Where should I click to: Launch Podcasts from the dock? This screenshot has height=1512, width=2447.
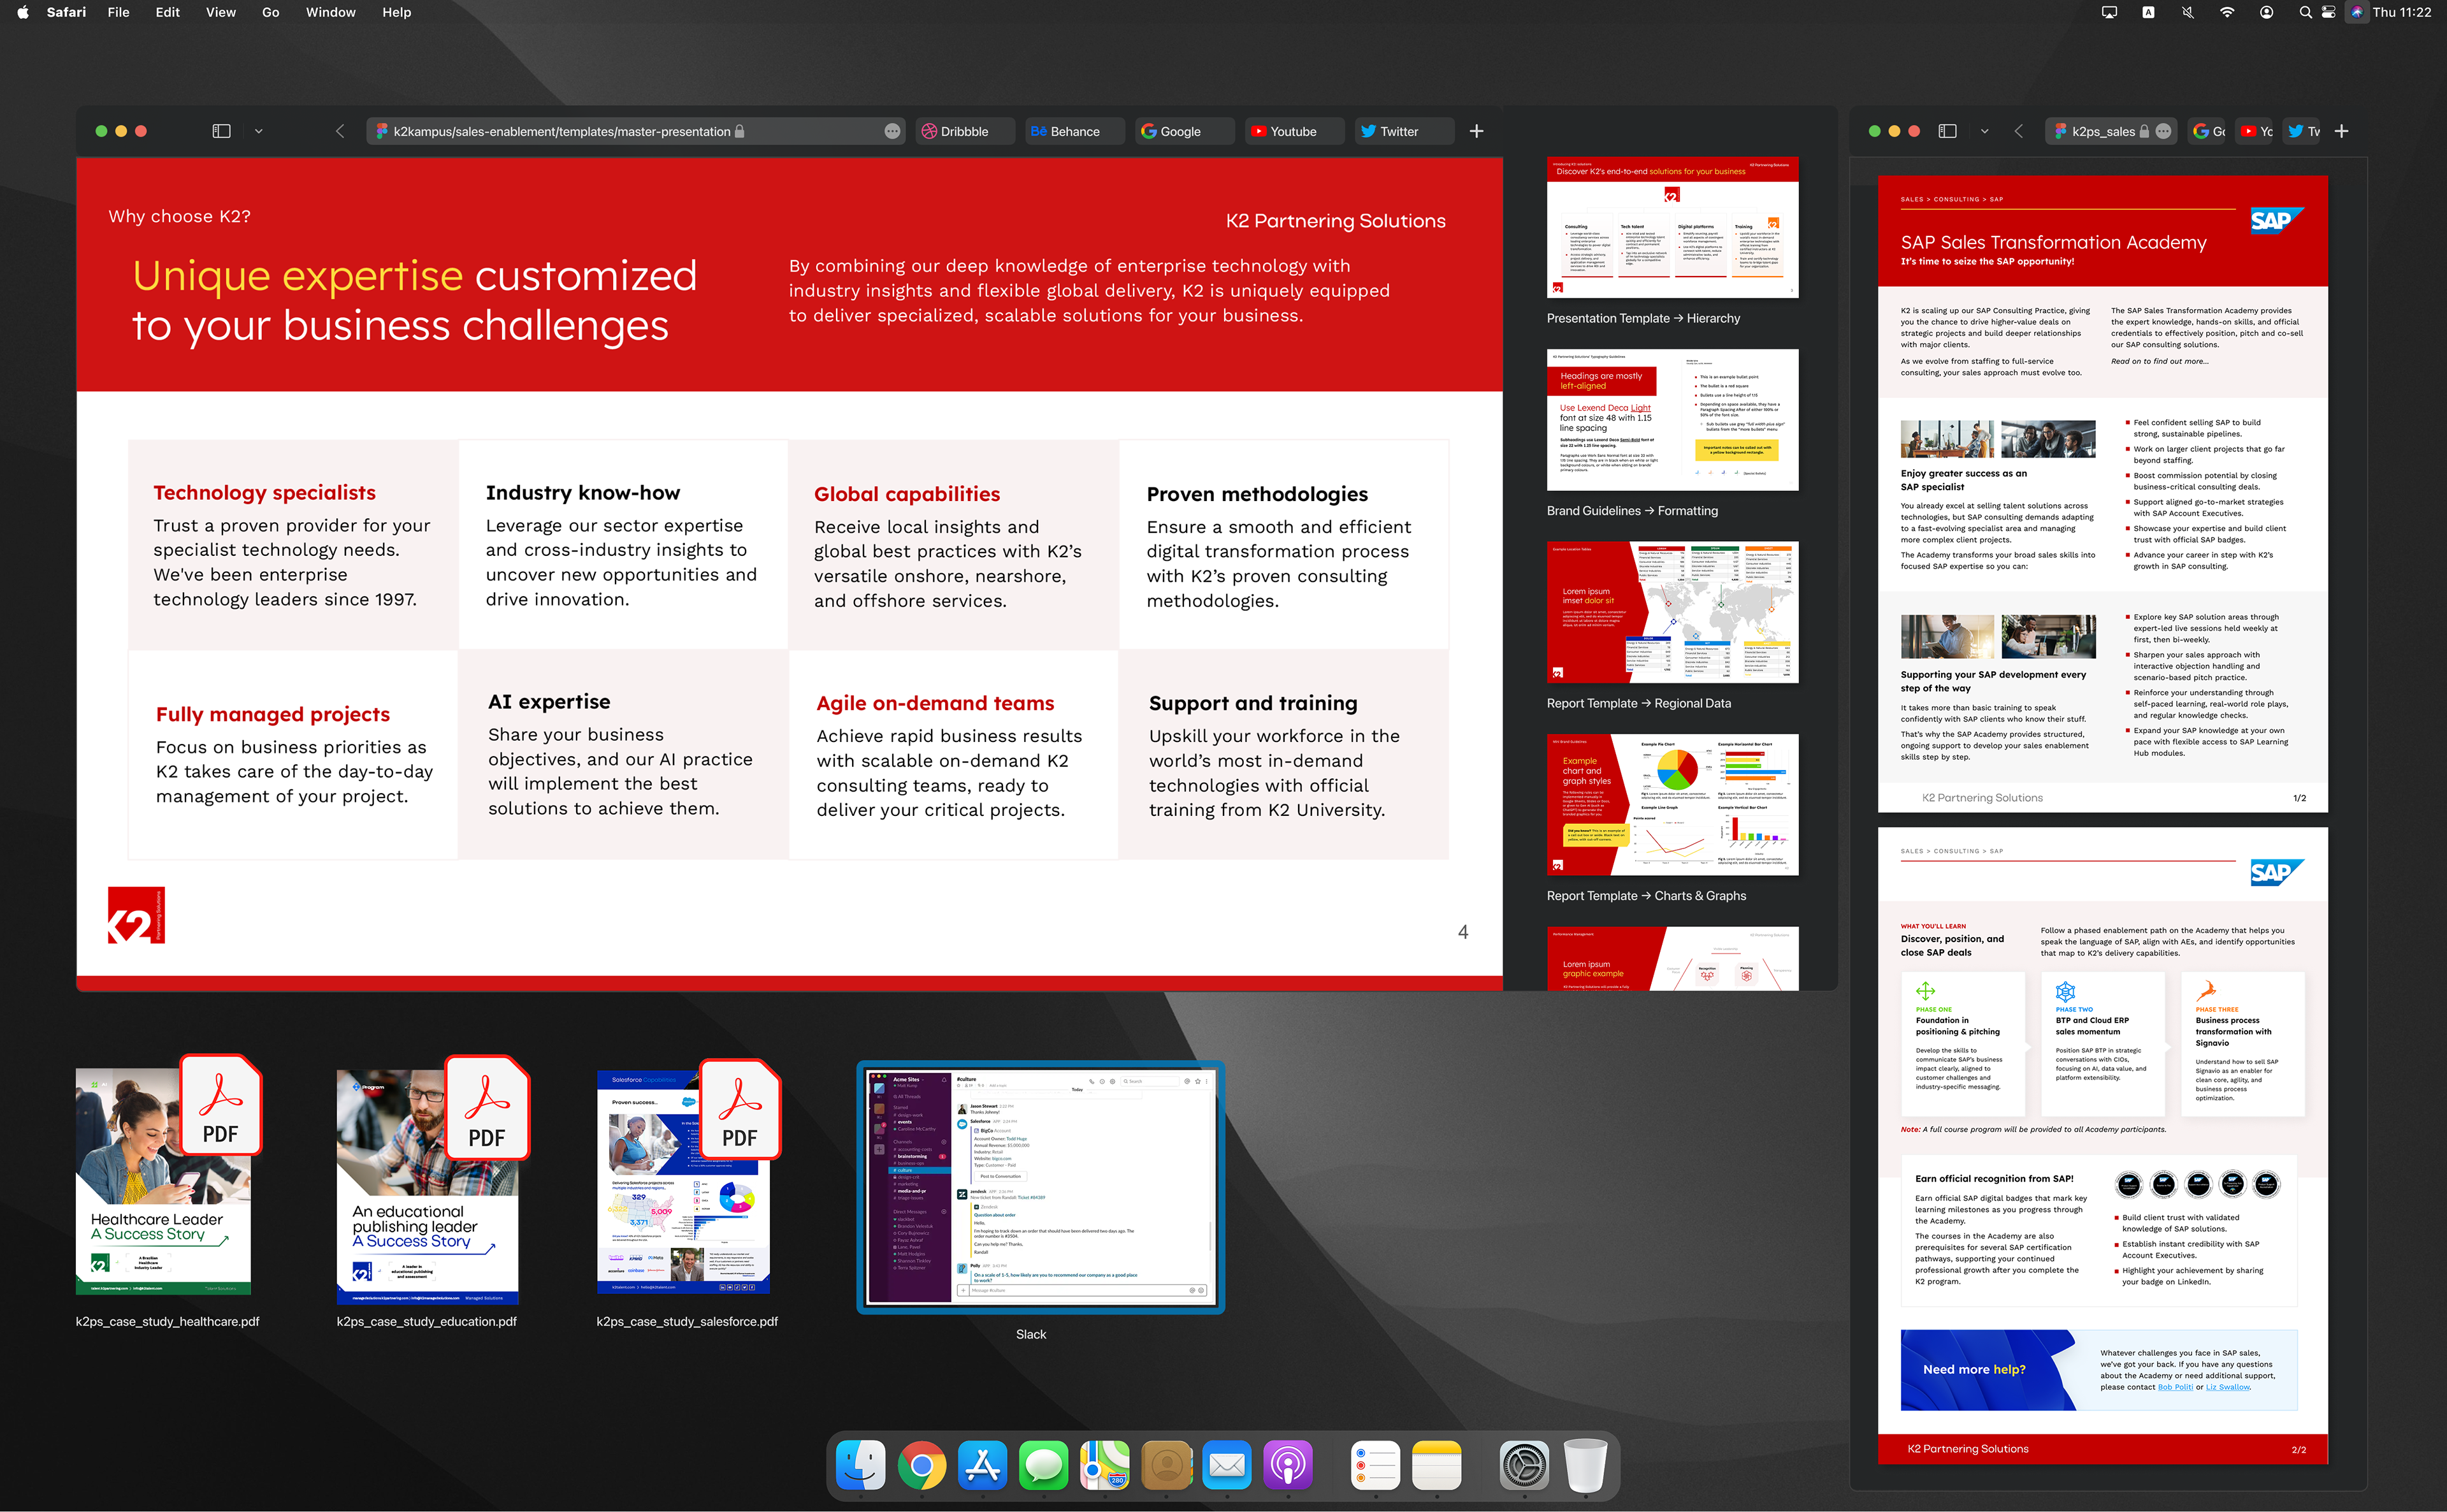[x=1287, y=1466]
